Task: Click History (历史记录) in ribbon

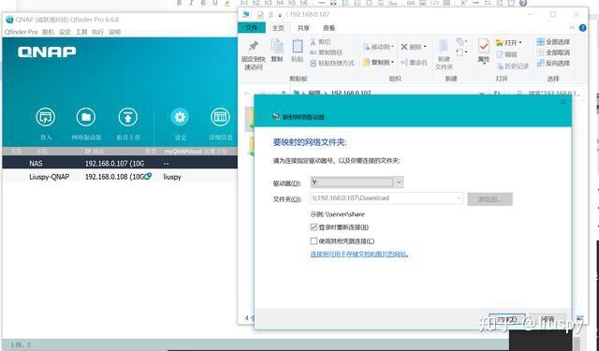Action: [513, 66]
